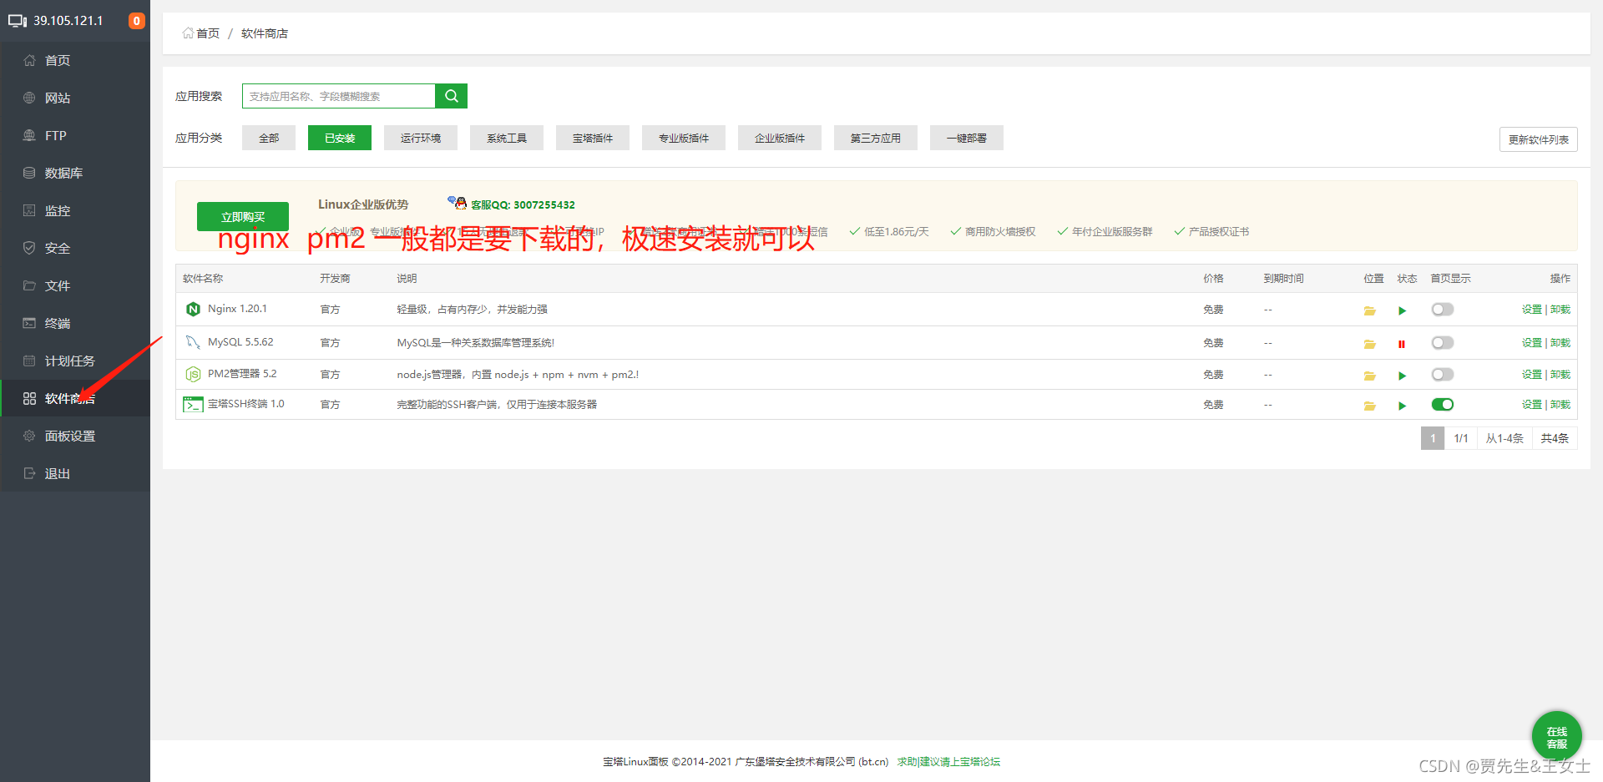Click the PM2 node.js logo icon
Viewport: 1603px width, 782px height.
193,374
